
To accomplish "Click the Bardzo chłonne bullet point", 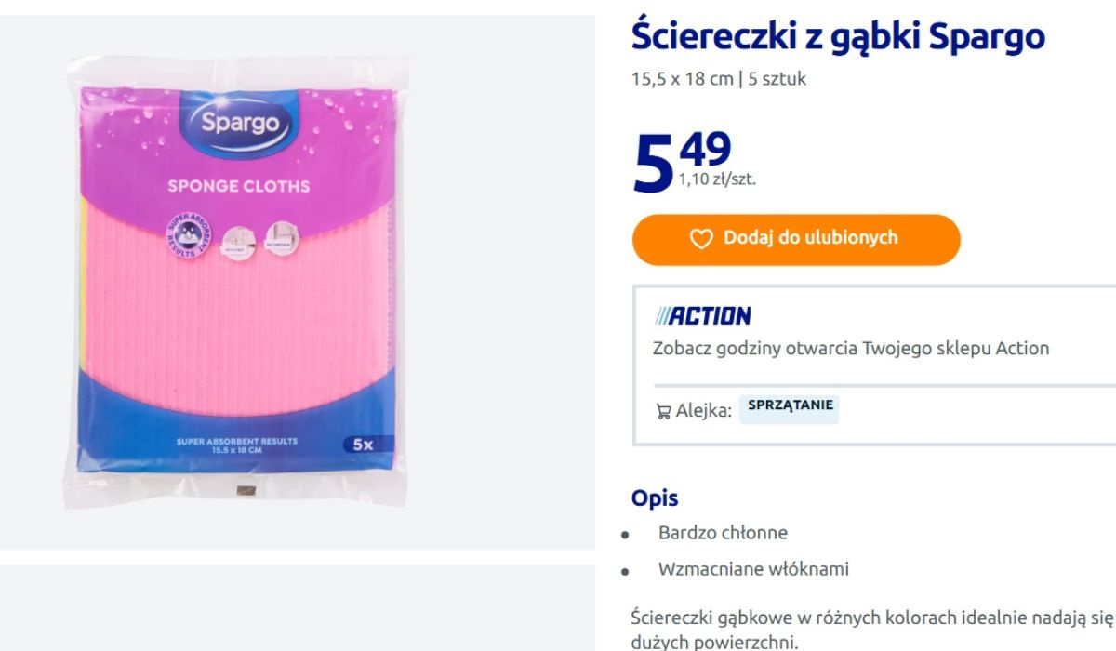I will coord(723,533).
